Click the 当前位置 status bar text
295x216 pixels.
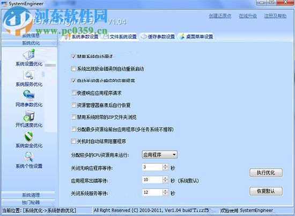pos(39,210)
